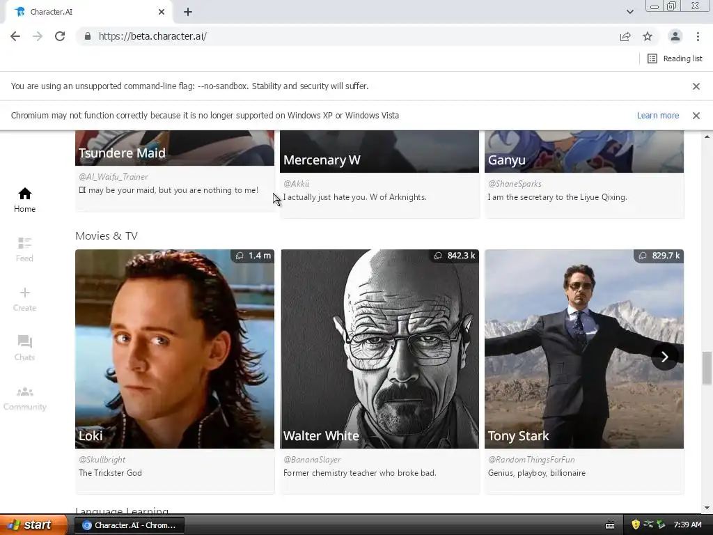
Task: Click creator @ShaneSparks
Action: pyautogui.click(x=515, y=184)
